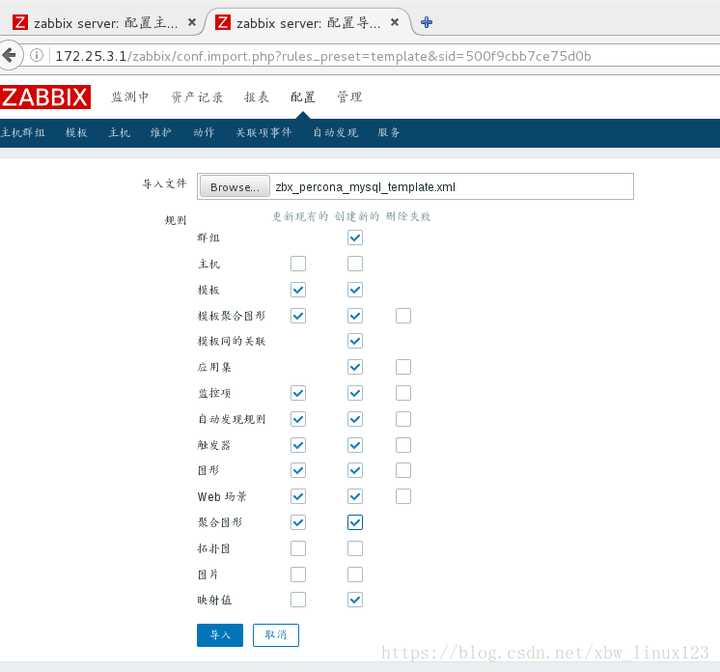Uncheck 触发器 update existing checkbox
Image resolution: width=720 pixels, height=672 pixels.
(x=298, y=445)
